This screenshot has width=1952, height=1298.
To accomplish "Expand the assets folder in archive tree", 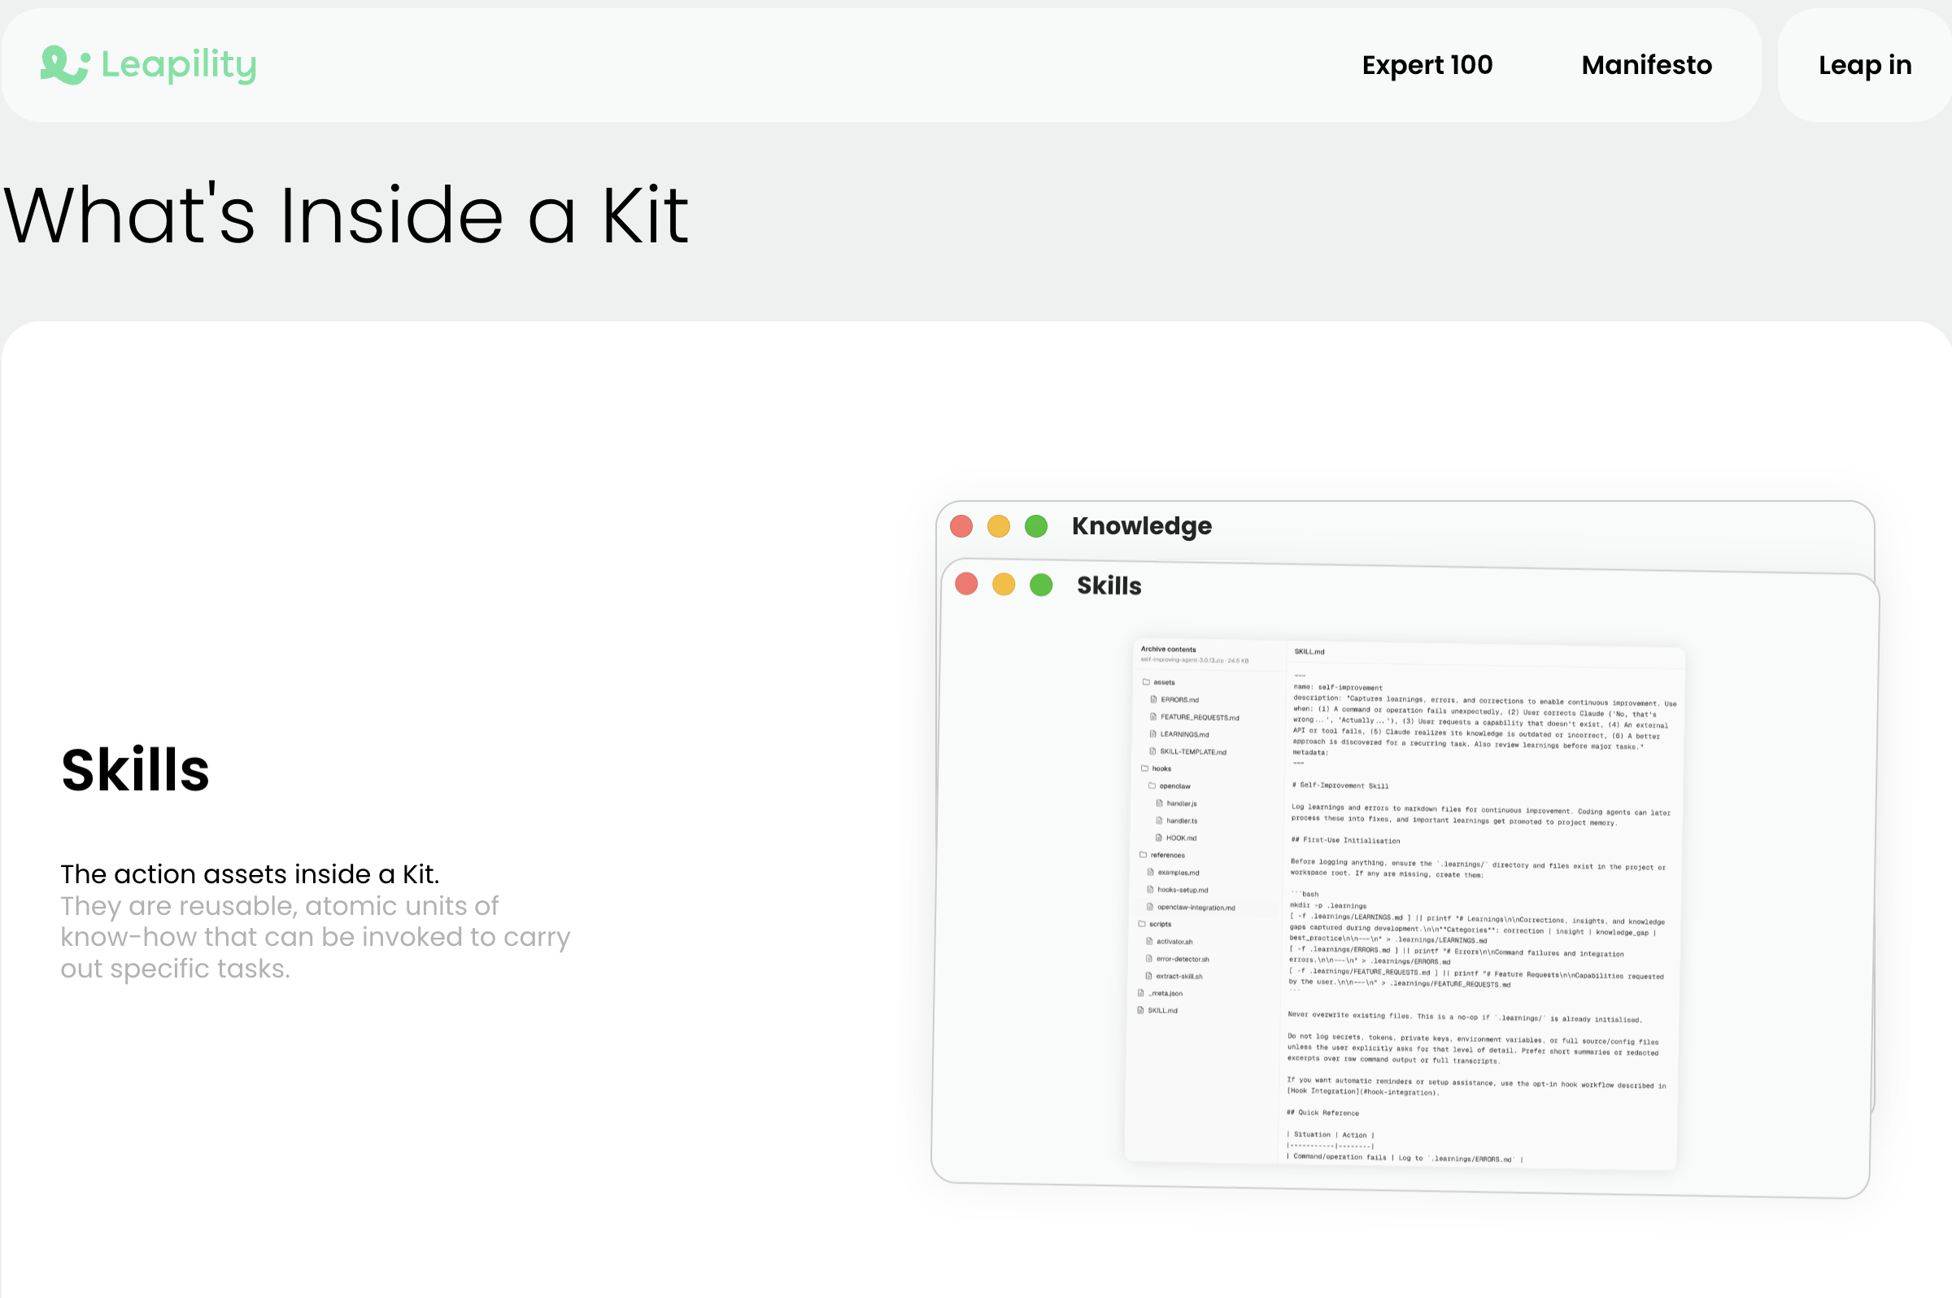I will click(1158, 682).
